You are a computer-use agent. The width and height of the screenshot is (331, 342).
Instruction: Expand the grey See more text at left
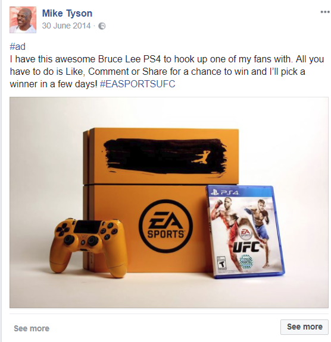[x=32, y=328]
